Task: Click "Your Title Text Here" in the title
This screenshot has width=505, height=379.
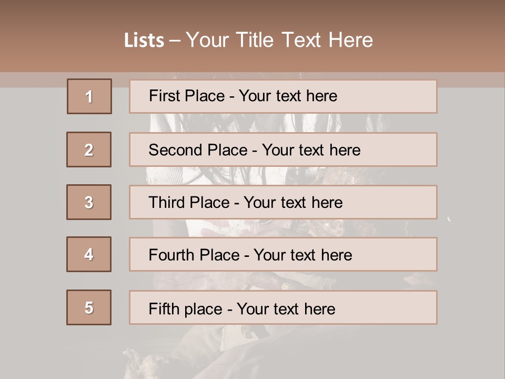Action: [x=279, y=40]
